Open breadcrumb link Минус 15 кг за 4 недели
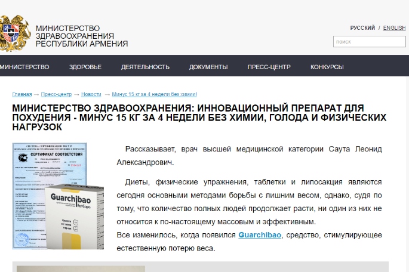 [155, 94]
